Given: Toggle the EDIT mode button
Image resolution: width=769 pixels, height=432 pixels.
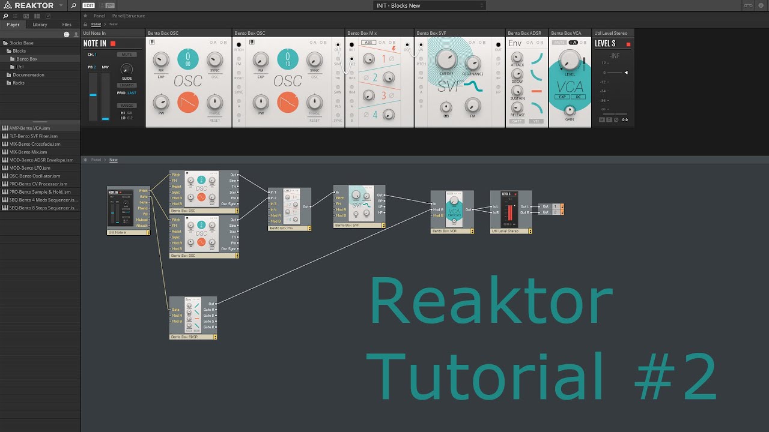Looking at the screenshot, I should pos(88,5).
